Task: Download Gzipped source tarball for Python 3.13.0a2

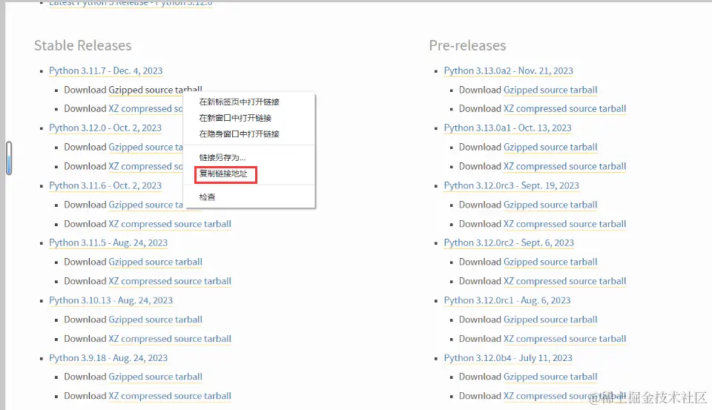Action: [x=550, y=90]
